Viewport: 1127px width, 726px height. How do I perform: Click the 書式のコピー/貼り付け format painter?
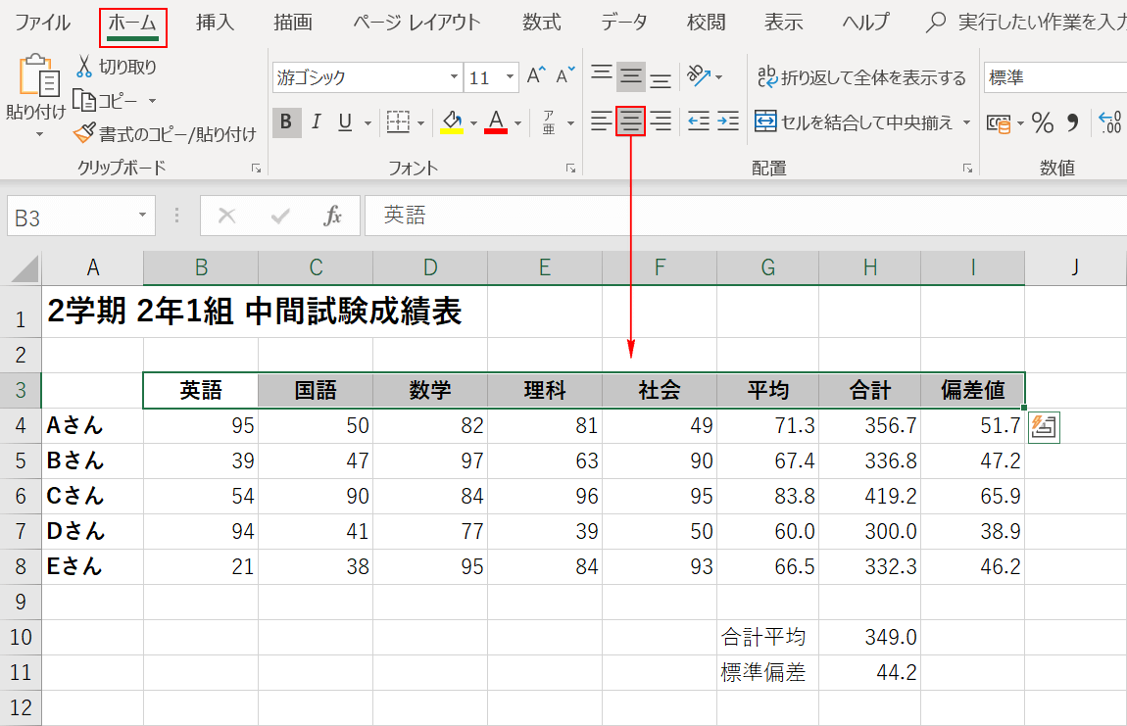[161, 133]
